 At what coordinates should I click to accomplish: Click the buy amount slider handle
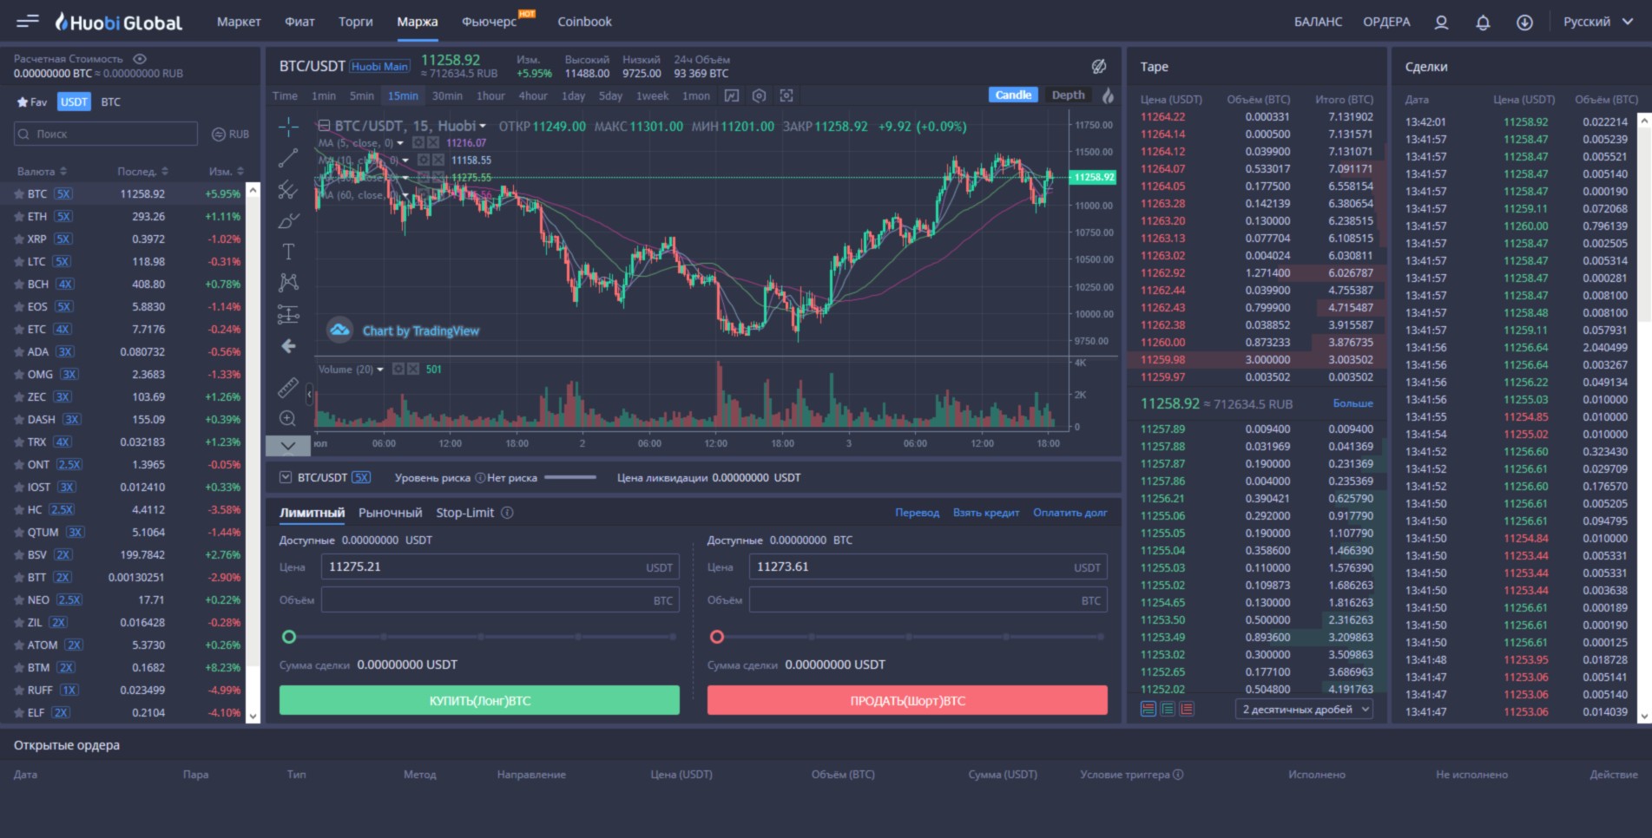coord(289,637)
